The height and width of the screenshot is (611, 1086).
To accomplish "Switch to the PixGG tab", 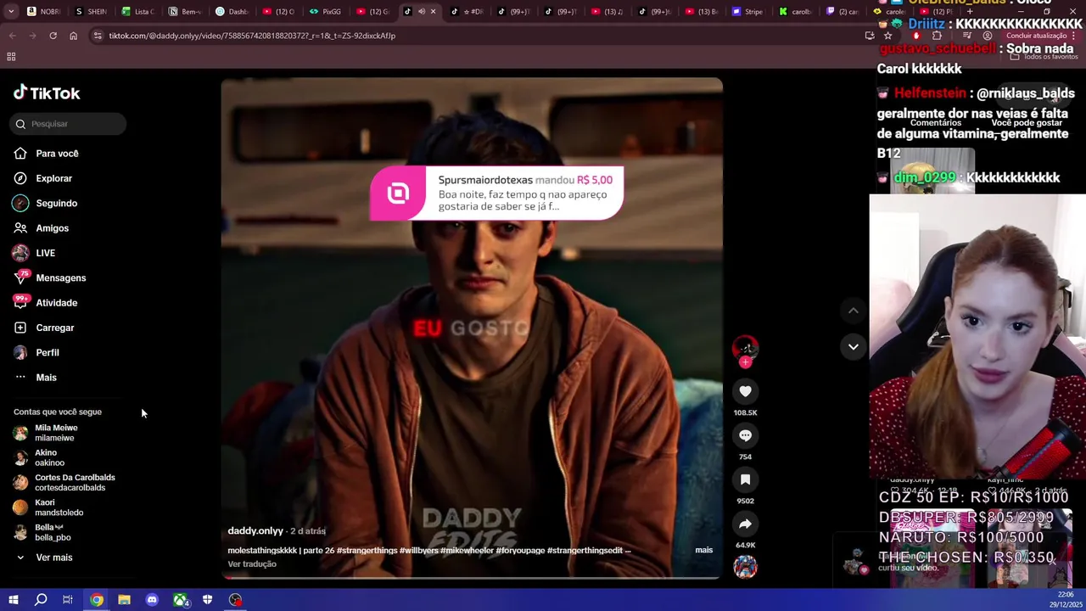I will point(325,12).
